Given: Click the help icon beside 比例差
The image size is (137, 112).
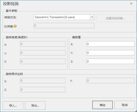Looking at the screenshot, I should (x=15, y=26).
